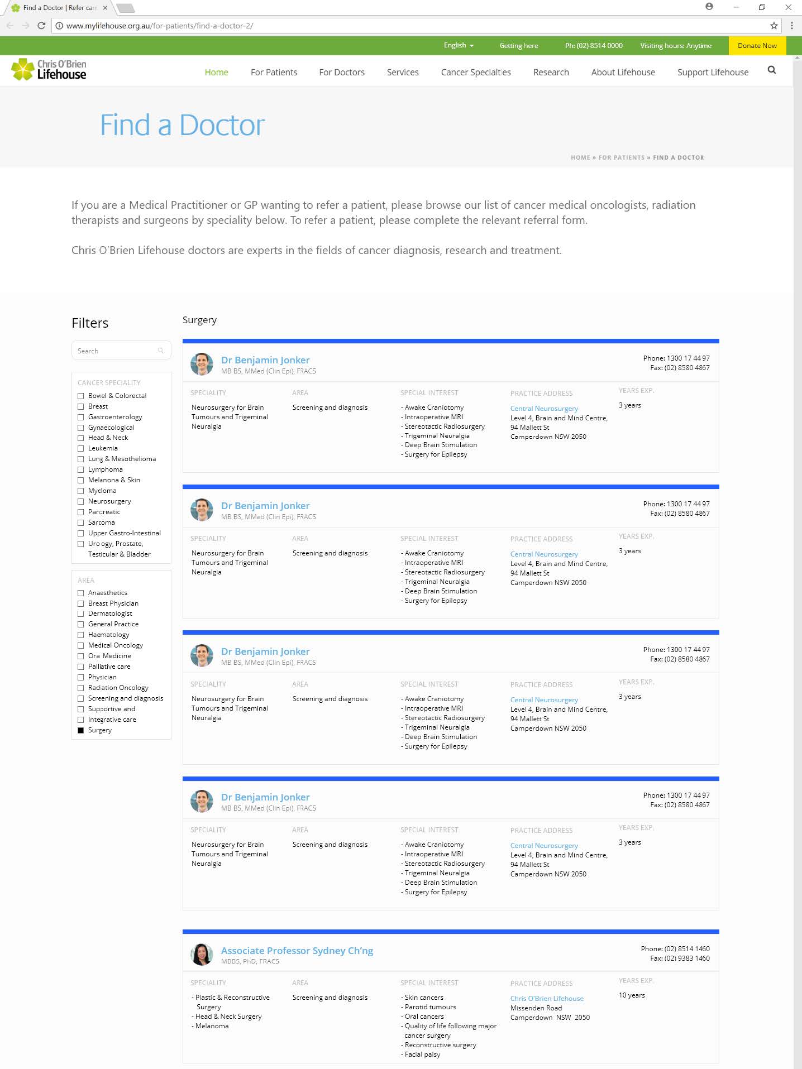Select the Radiation Oncology checkbox

[x=80, y=688]
